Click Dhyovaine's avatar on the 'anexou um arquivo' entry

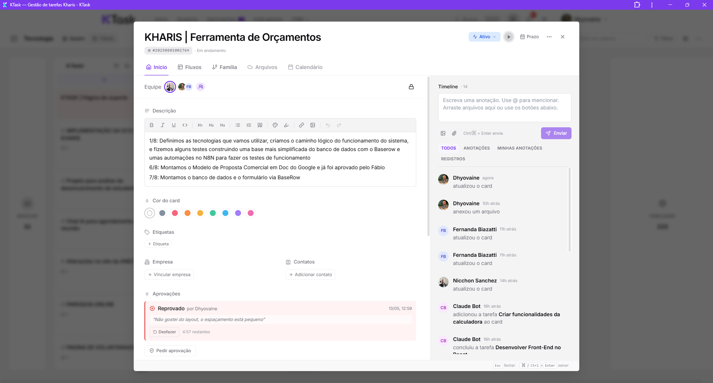pos(443,205)
